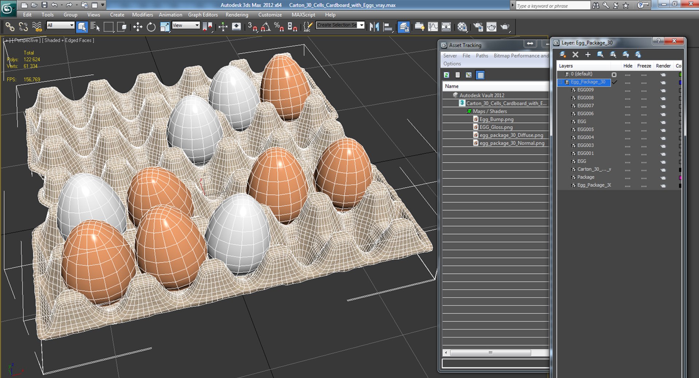The width and height of the screenshot is (699, 378).
Task: Toggle Freeze for the Package object
Action: point(644,178)
